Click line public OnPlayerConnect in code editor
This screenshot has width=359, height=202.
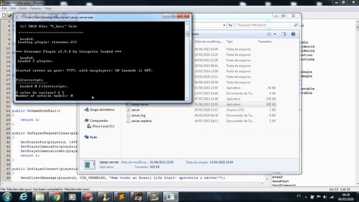click(45, 169)
